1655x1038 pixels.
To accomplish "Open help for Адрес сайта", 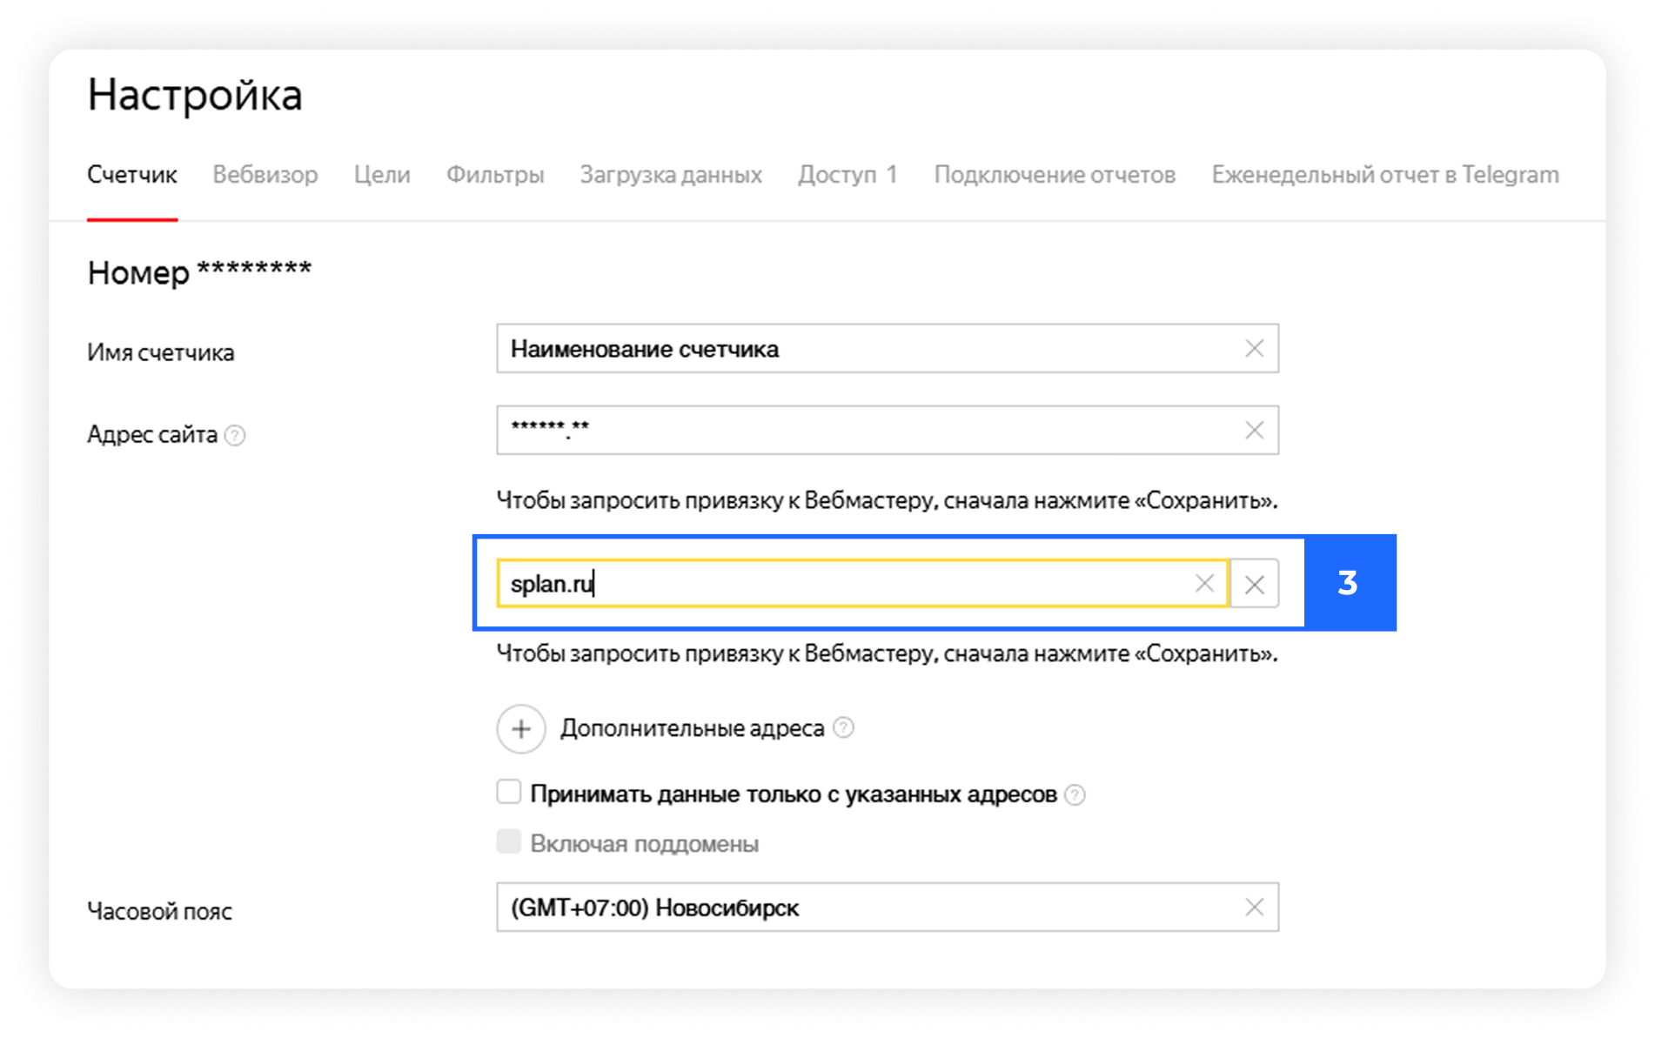I will click(x=235, y=435).
